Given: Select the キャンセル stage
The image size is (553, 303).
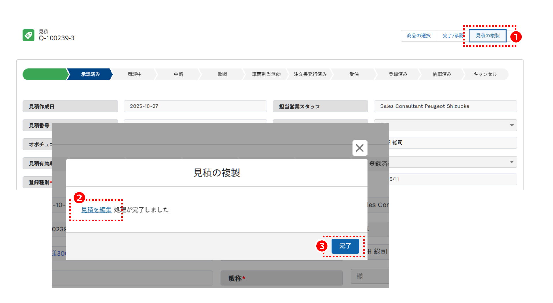Looking at the screenshot, I should point(485,74).
